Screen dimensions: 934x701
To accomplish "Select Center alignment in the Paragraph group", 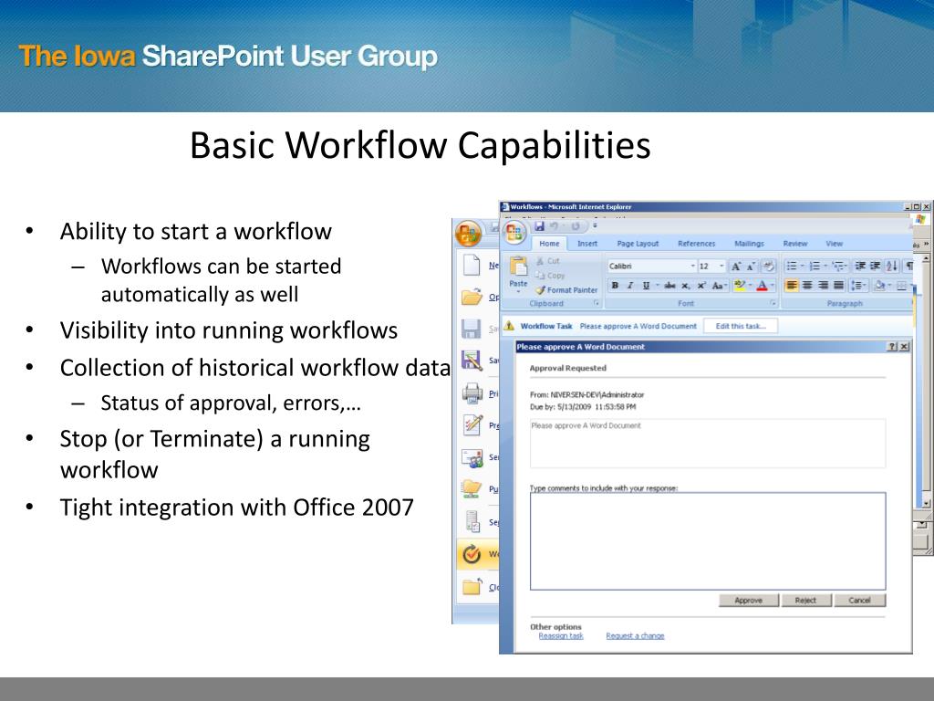I will point(806,286).
